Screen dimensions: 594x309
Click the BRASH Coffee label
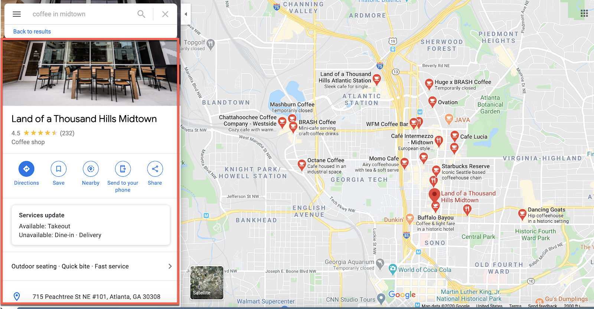click(317, 122)
